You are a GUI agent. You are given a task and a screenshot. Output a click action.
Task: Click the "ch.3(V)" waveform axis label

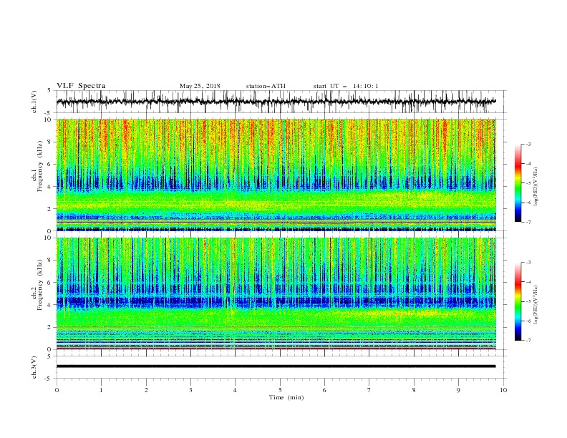[34, 367]
